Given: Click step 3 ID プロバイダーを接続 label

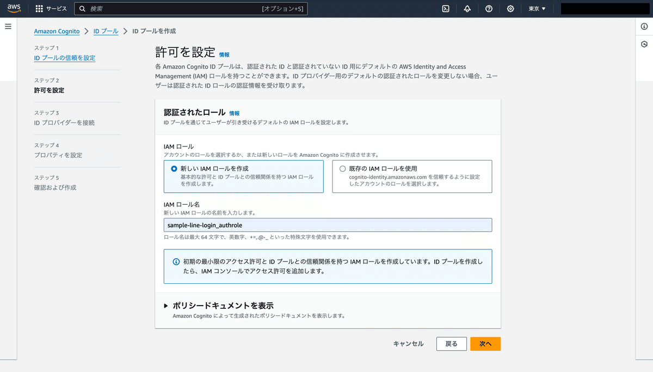Looking at the screenshot, I should point(64,123).
